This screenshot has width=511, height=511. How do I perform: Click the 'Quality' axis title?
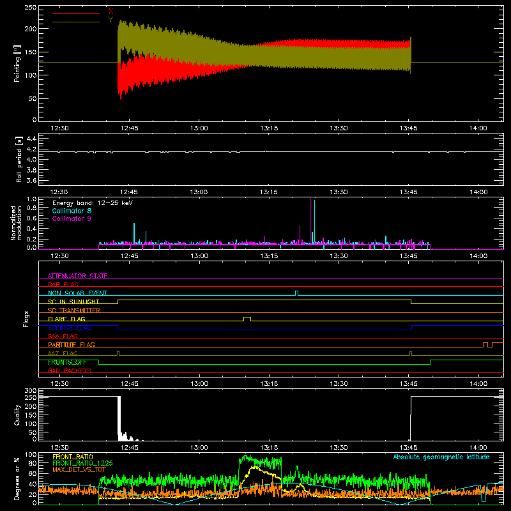[17, 415]
